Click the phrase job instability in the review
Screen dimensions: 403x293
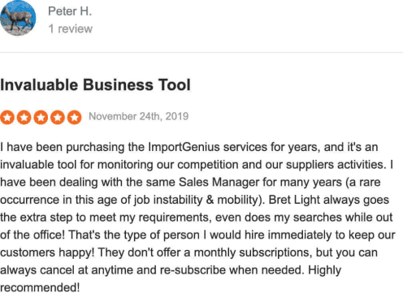point(168,200)
